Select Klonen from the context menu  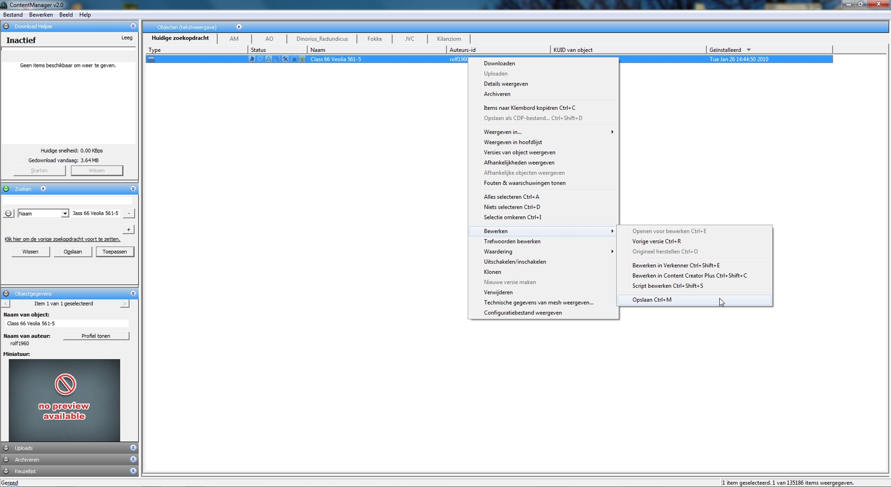[x=492, y=272]
